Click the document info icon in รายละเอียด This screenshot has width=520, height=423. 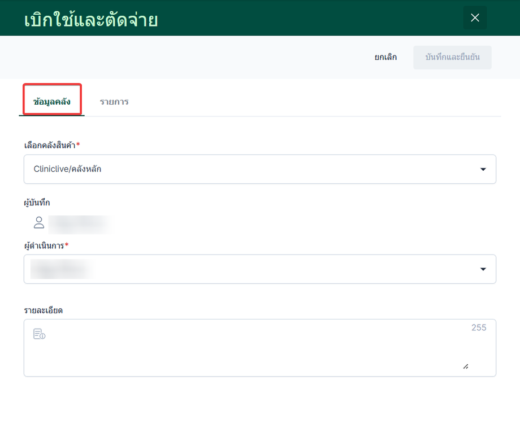tap(39, 334)
